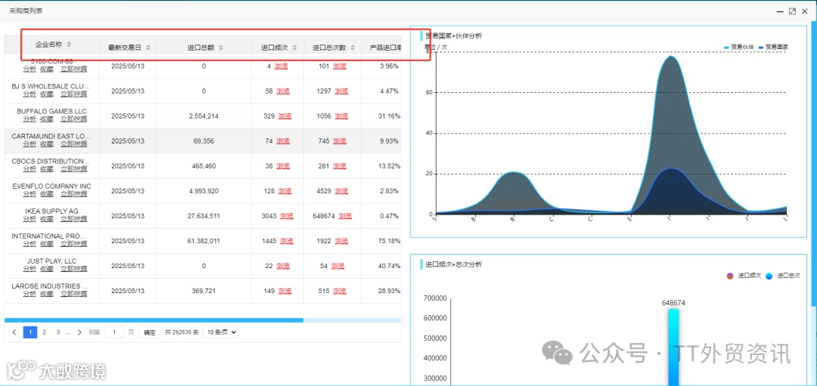
Task: Click import total 61,382,011 cell
Action: [x=203, y=241]
